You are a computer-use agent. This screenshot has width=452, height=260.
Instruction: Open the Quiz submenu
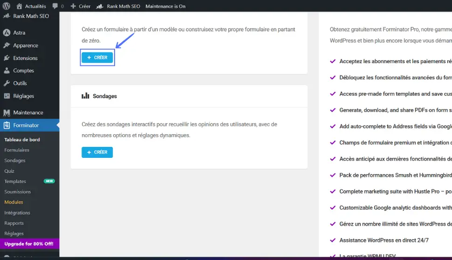pyautogui.click(x=9, y=171)
